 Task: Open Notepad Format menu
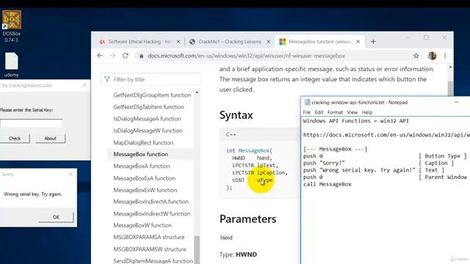pos(335,112)
